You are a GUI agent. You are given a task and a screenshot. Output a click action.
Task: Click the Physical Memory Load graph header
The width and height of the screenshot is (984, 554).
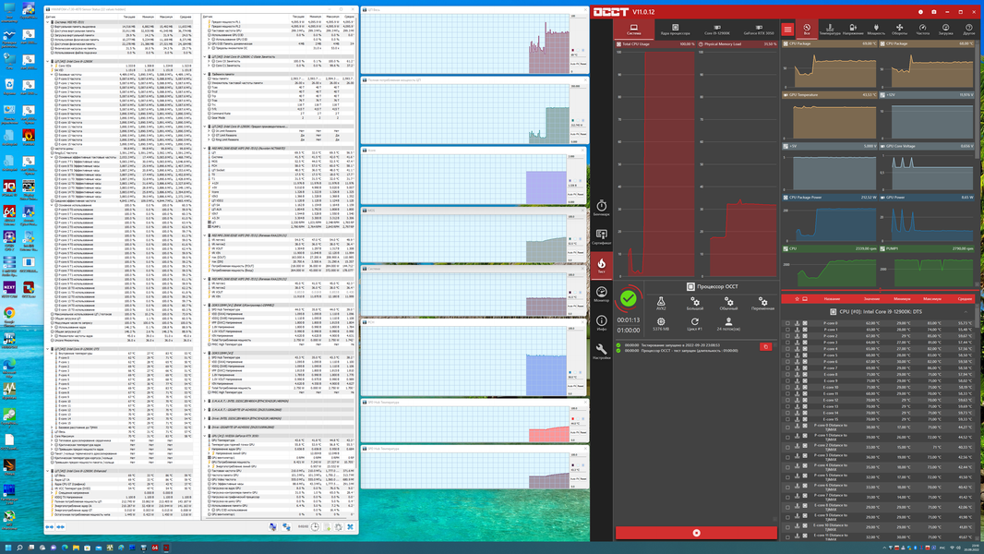tap(738, 44)
